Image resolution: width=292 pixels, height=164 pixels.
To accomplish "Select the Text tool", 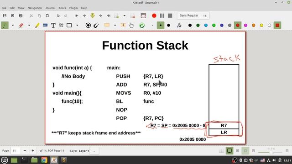I will (x=53, y=26).
